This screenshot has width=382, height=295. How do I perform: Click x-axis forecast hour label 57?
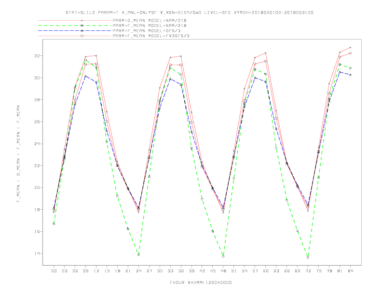[x=255, y=271]
